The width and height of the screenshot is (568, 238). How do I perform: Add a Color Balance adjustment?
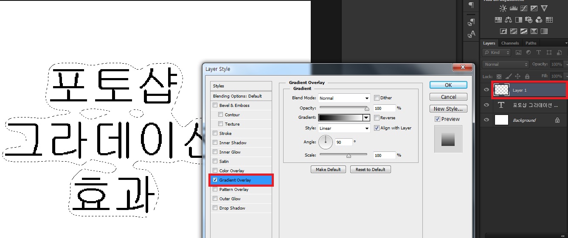(x=509, y=20)
